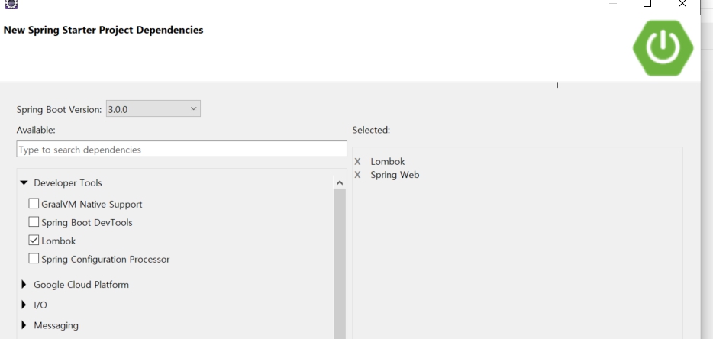This screenshot has width=713, height=339.
Task: Minimize the dialog window
Action: click(612, 3)
